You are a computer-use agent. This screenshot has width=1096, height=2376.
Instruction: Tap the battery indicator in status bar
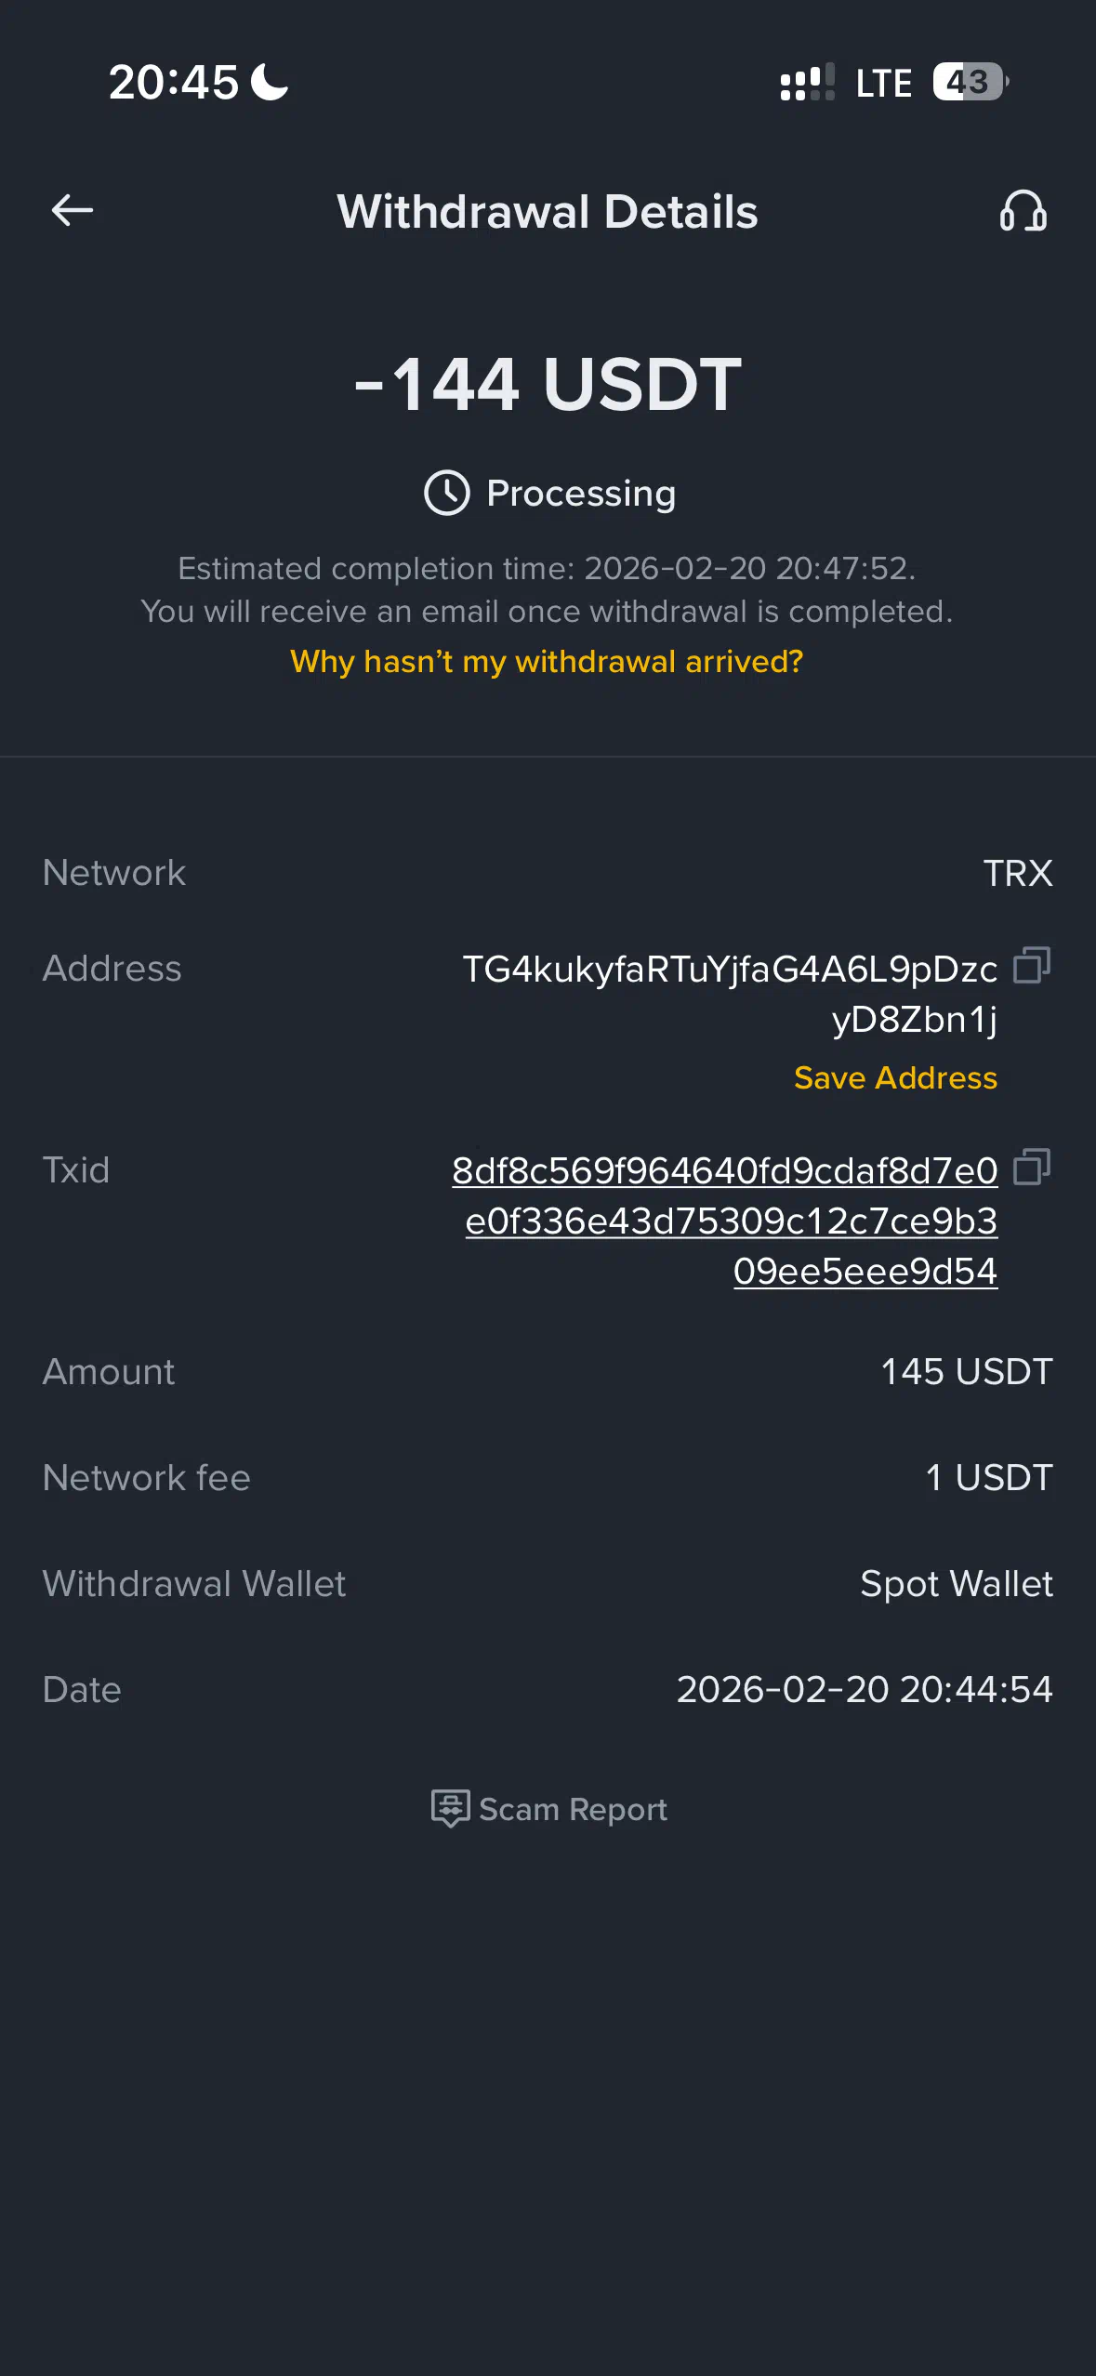tap(970, 82)
